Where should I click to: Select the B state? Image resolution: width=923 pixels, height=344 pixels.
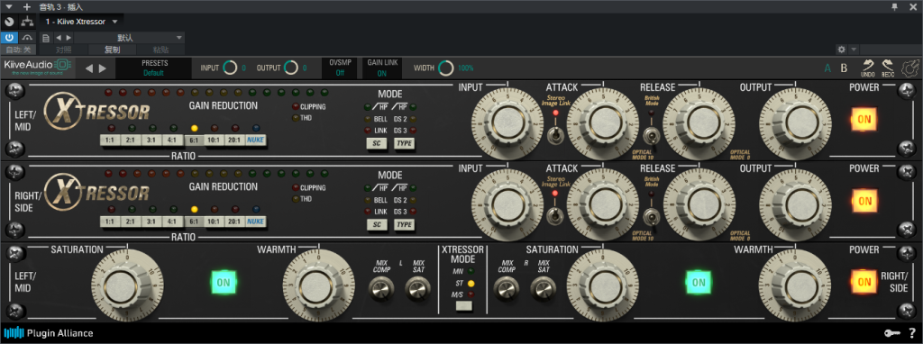(844, 68)
